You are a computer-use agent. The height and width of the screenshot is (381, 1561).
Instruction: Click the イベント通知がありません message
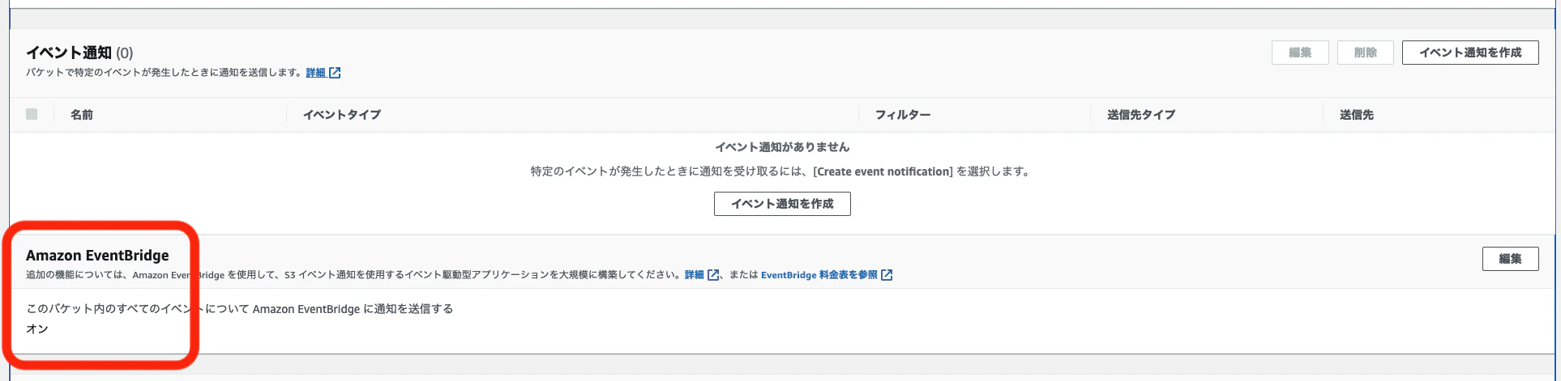(x=782, y=147)
